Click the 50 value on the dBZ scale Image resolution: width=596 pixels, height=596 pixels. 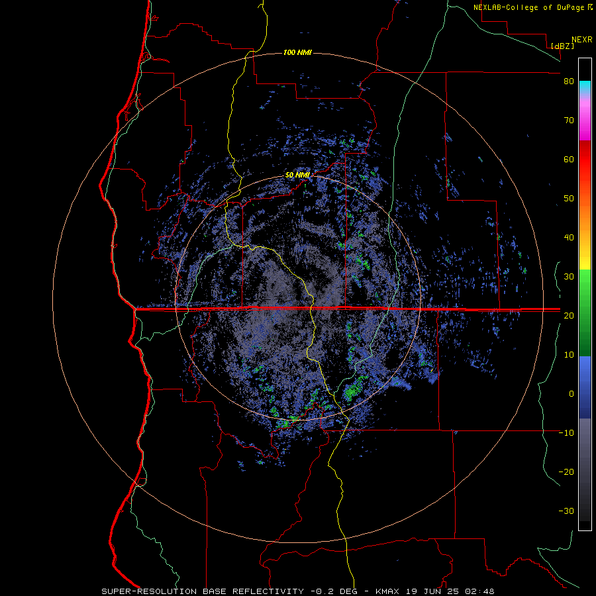[569, 199]
